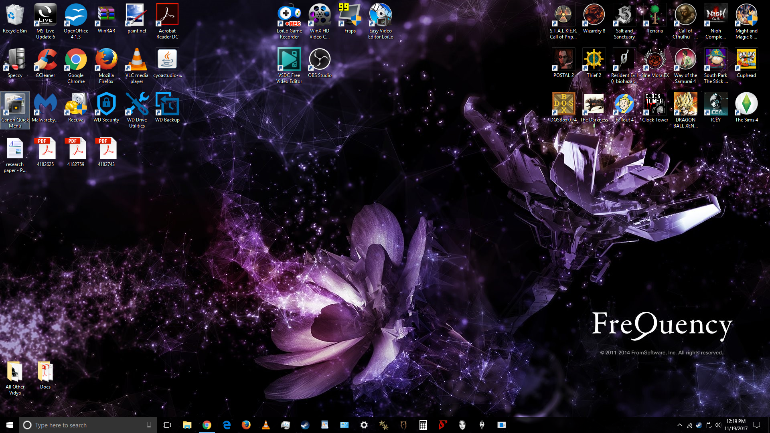Image resolution: width=770 pixels, height=433 pixels.
Task: Click the WD Security shortcut
Action: 106,108
